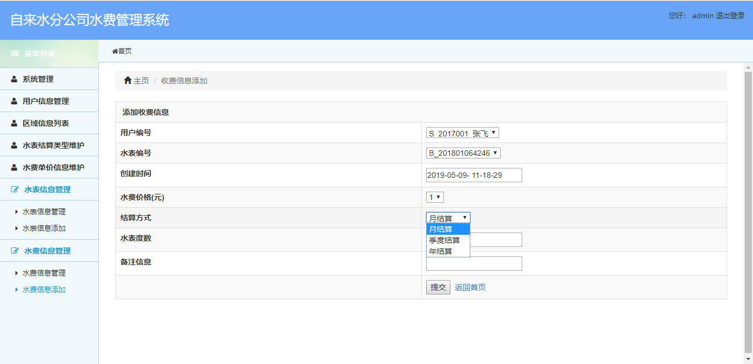Click inside the 备注信息 input field
The width and height of the screenshot is (753, 364).
[x=474, y=263]
